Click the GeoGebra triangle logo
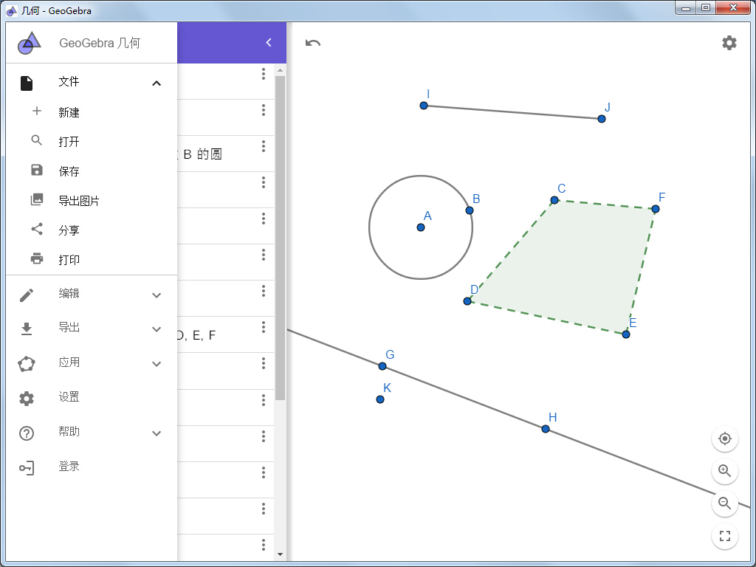 click(30, 42)
